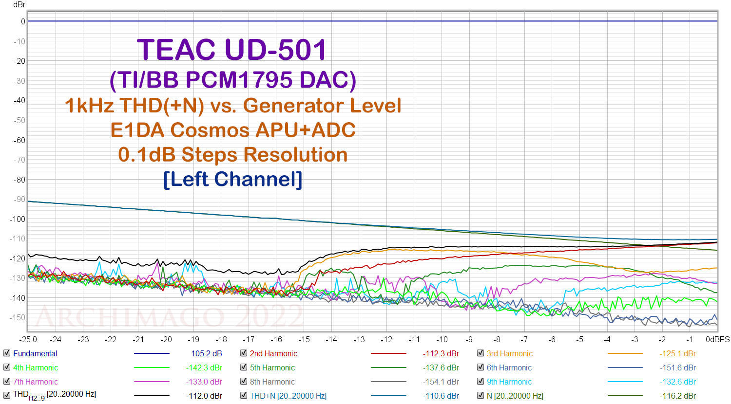Select the THD+N [20..20000 Hz] legend label
731x404 pixels.
pos(288,396)
